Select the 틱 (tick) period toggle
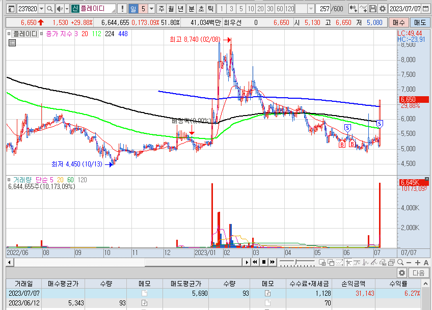This screenshot has height=310, width=432. (211, 9)
